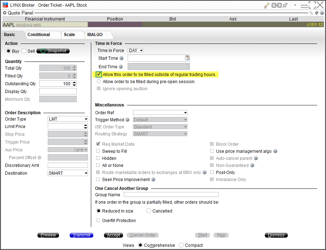Open the Trigger Method dropdown
The height and width of the screenshot is (250, 326).
click(x=160, y=120)
